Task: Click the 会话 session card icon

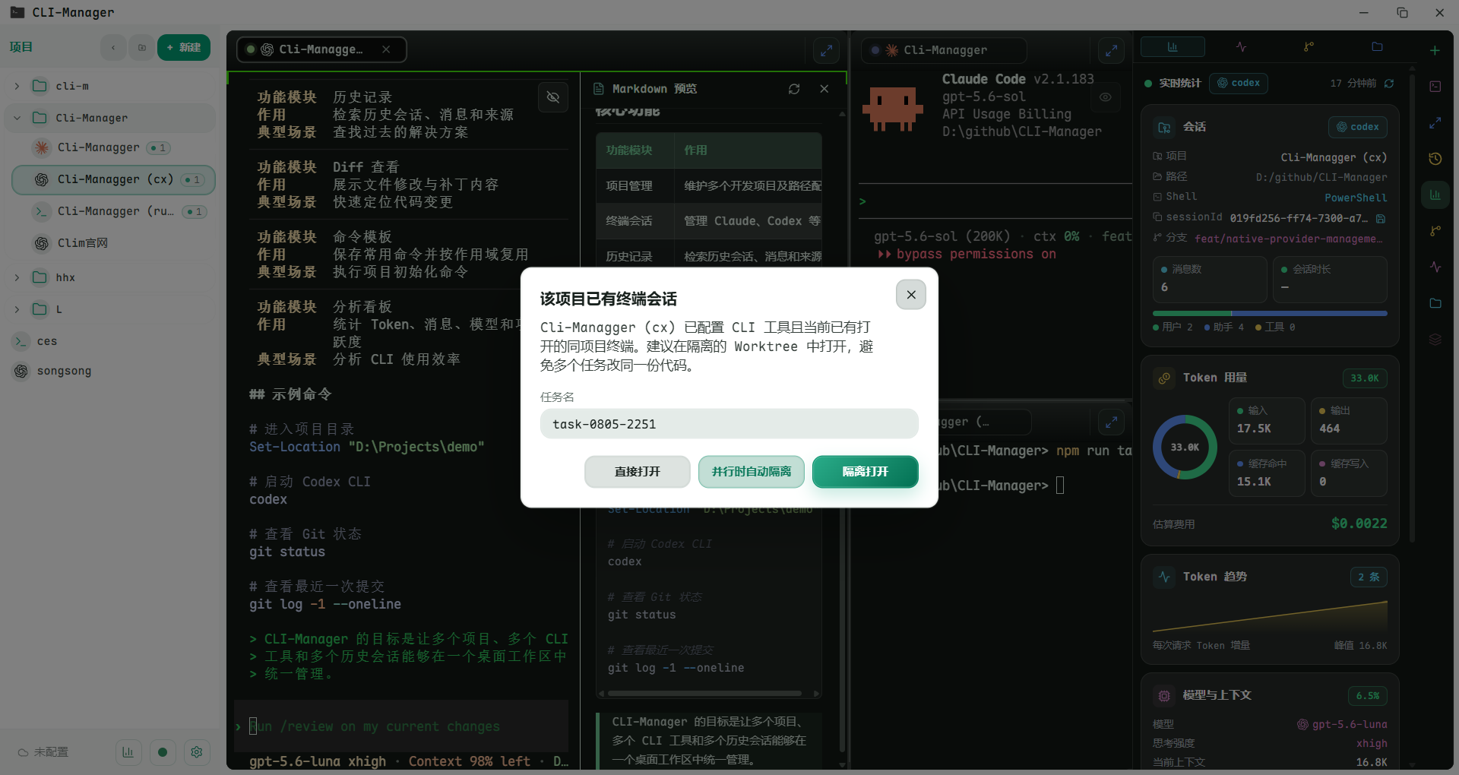Action: coord(1164,127)
